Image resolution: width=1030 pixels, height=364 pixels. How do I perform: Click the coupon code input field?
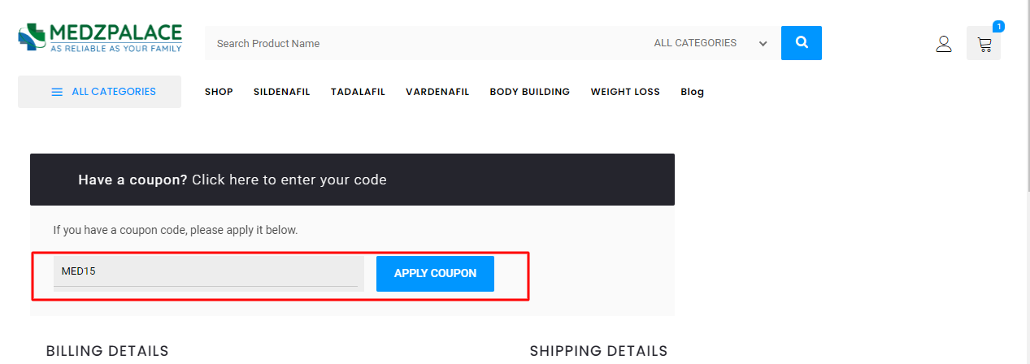click(206, 271)
